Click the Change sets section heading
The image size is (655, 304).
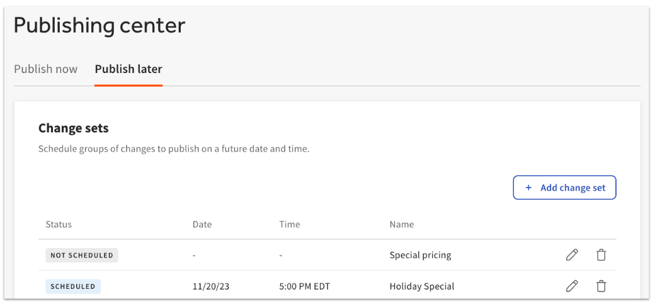[74, 128]
